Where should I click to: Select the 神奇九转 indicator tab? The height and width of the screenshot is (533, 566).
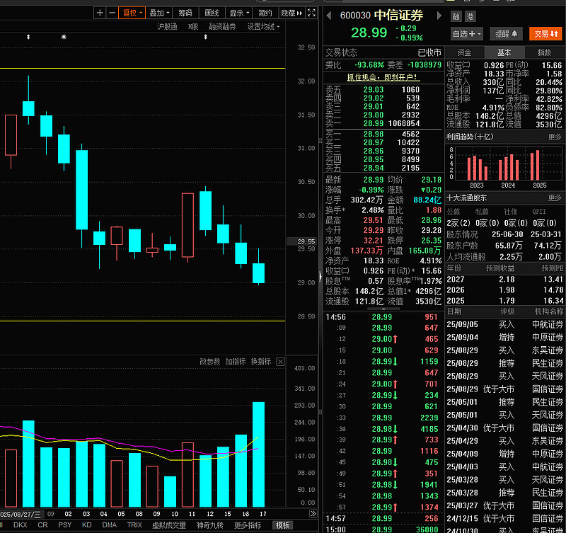(x=210, y=525)
